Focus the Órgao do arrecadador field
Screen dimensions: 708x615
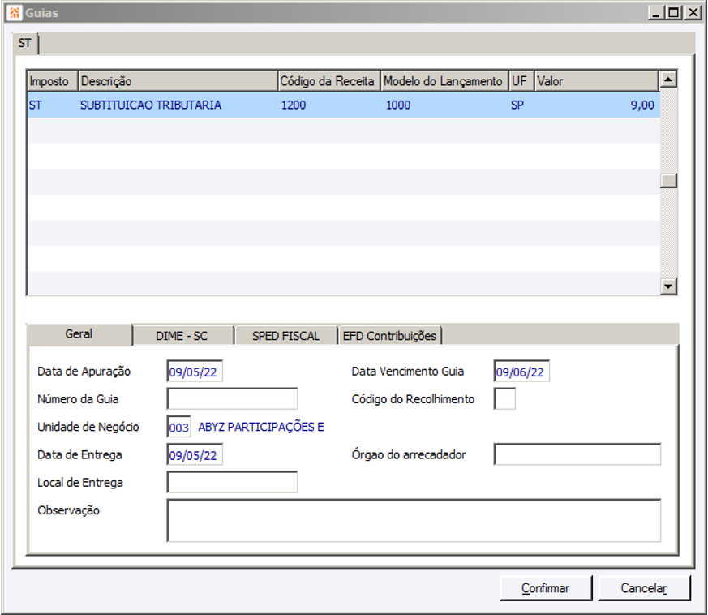577,454
